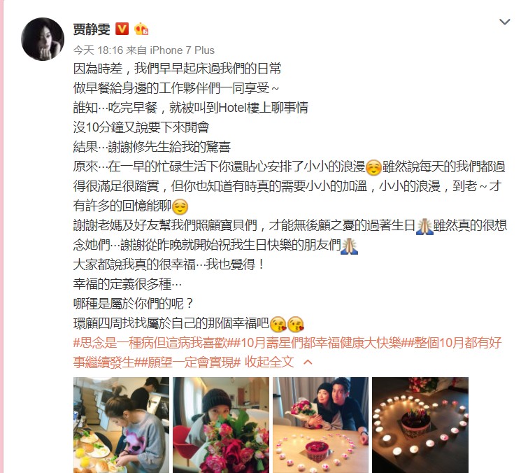
Task: View woman with rose bouquet photo
Action: (221, 425)
